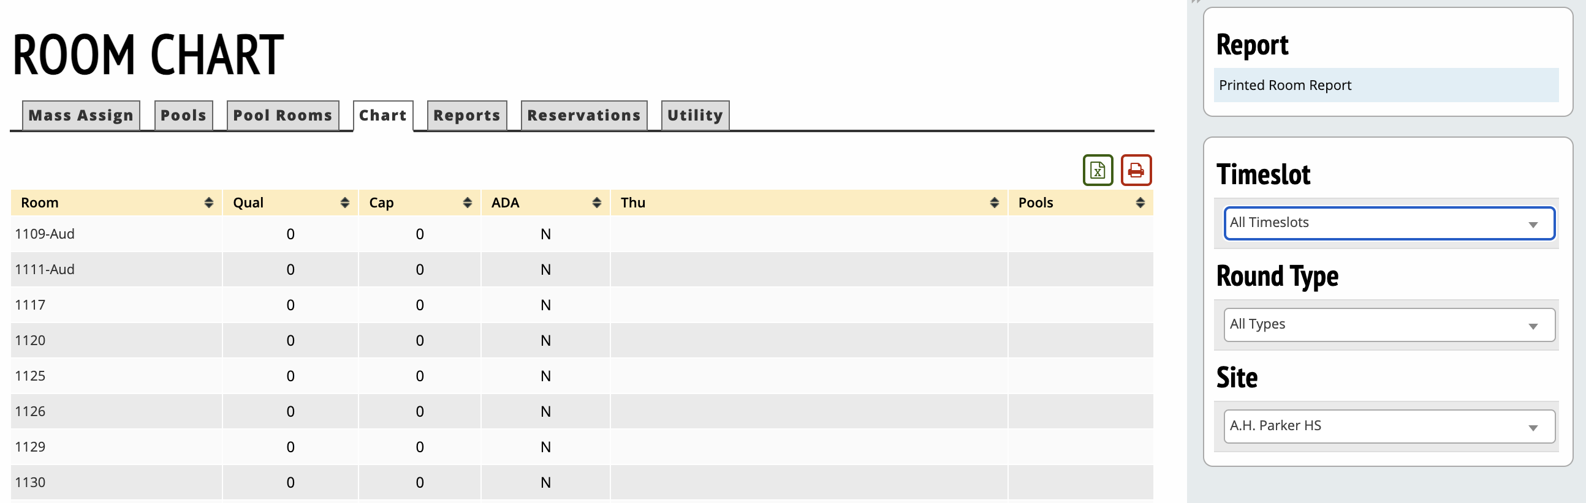Screen dimensions: 1586x503
Task: Select the Chart tab
Action: coord(382,116)
